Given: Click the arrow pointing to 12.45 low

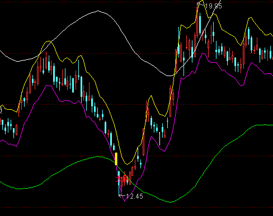Looking at the screenshot, I should pyautogui.click(x=122, y=195).
